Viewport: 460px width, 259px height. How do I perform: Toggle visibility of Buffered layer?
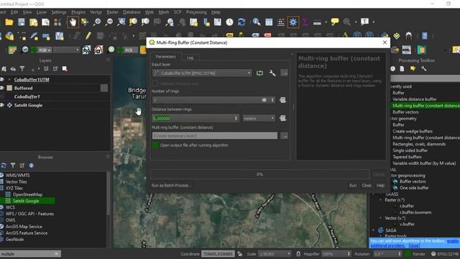coord(2,88)
